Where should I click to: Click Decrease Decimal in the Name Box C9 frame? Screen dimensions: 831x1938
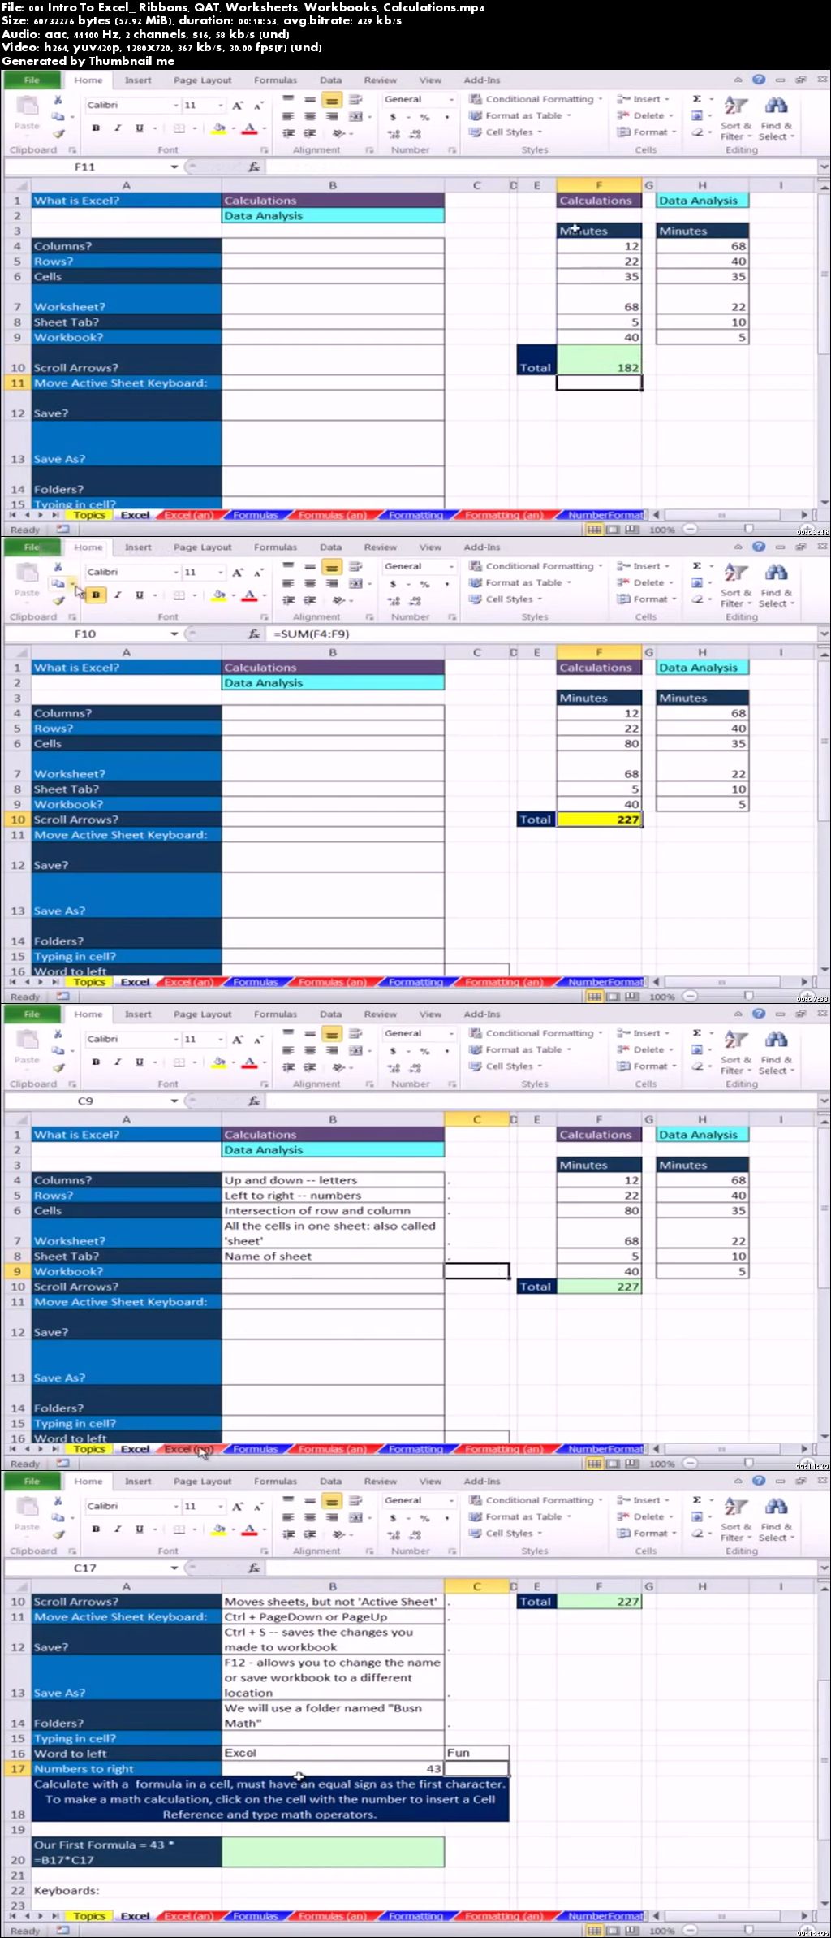[415, 1068]
